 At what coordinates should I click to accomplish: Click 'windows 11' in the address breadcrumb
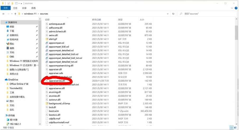click(x=30, y=14)
